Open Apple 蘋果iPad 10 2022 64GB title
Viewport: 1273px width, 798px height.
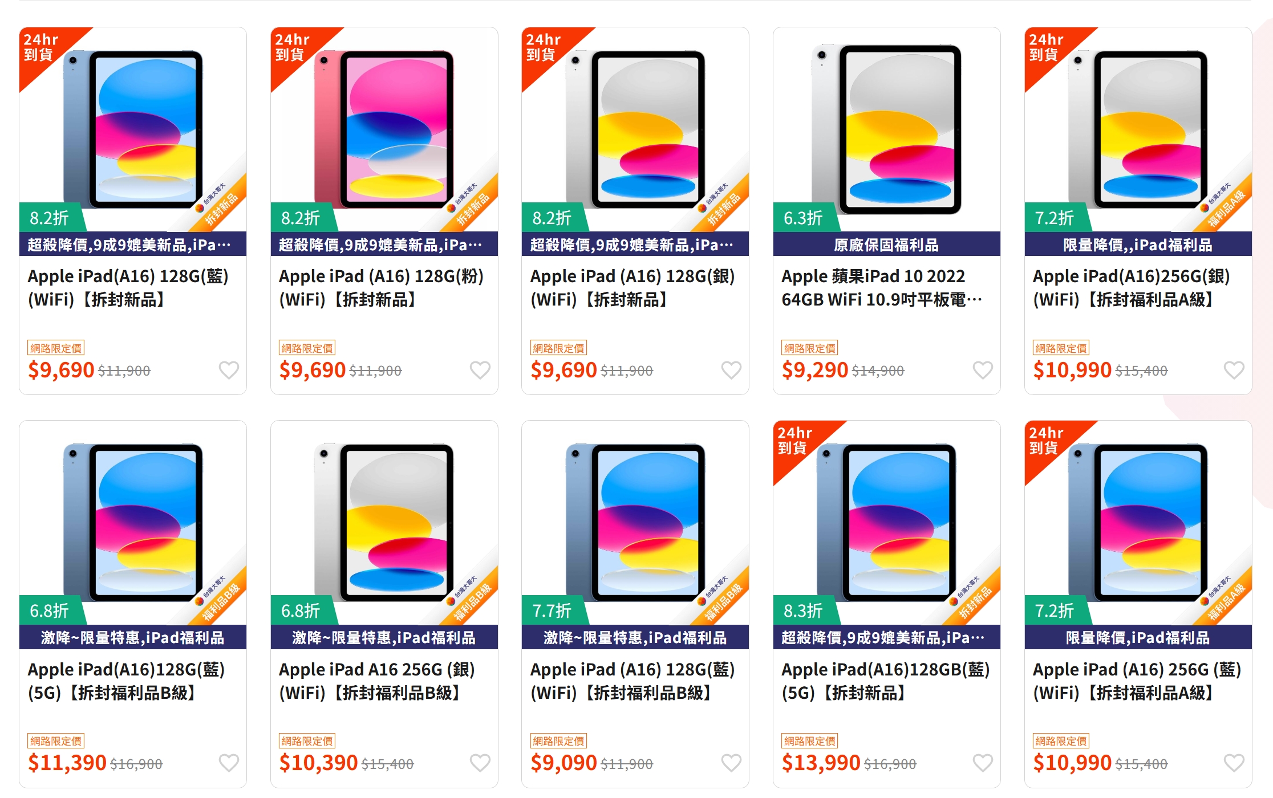click(881, 288)
